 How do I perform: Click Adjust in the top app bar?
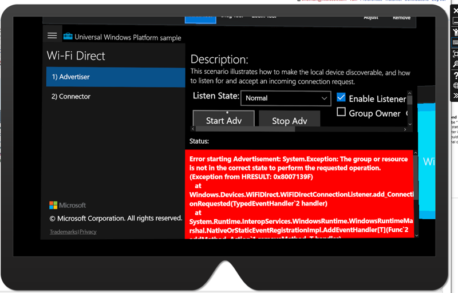click(x=371, y=18)
